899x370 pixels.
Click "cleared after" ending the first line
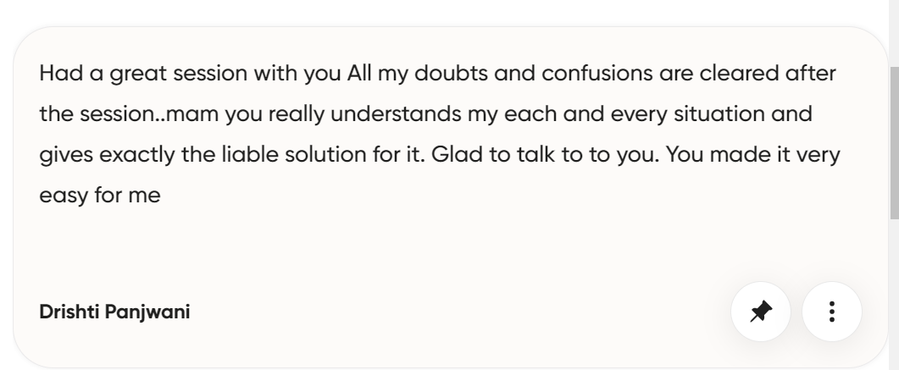point(782,74)
